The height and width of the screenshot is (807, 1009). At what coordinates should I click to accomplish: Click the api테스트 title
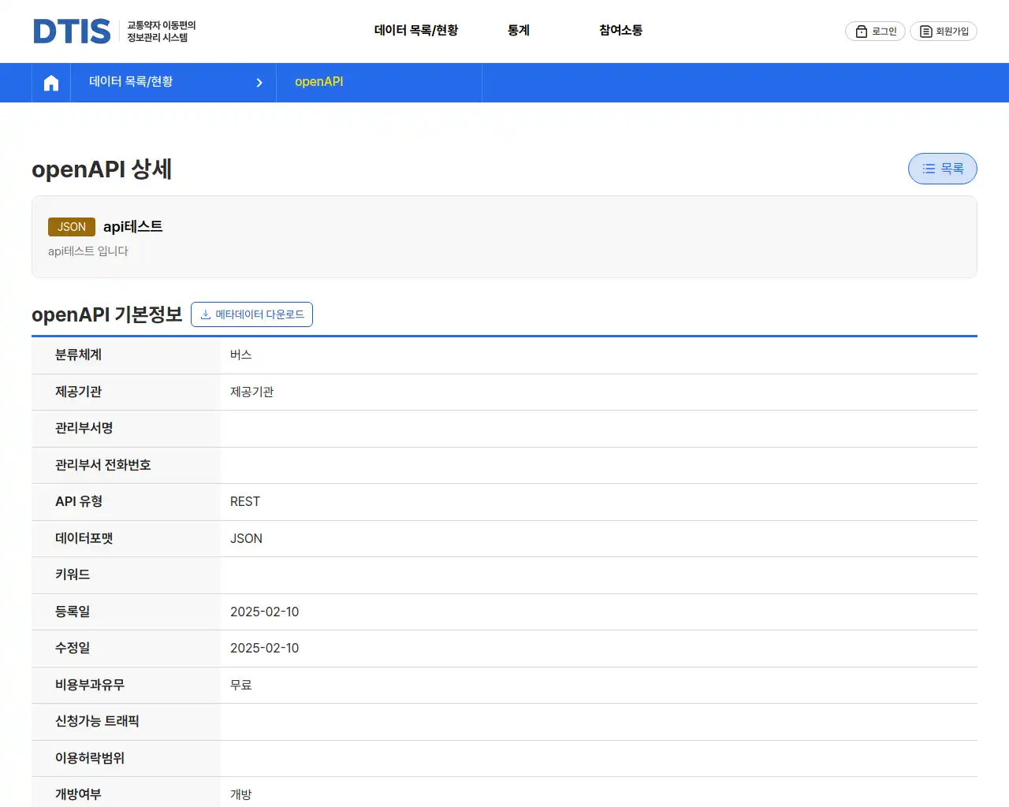coord(133,227)
